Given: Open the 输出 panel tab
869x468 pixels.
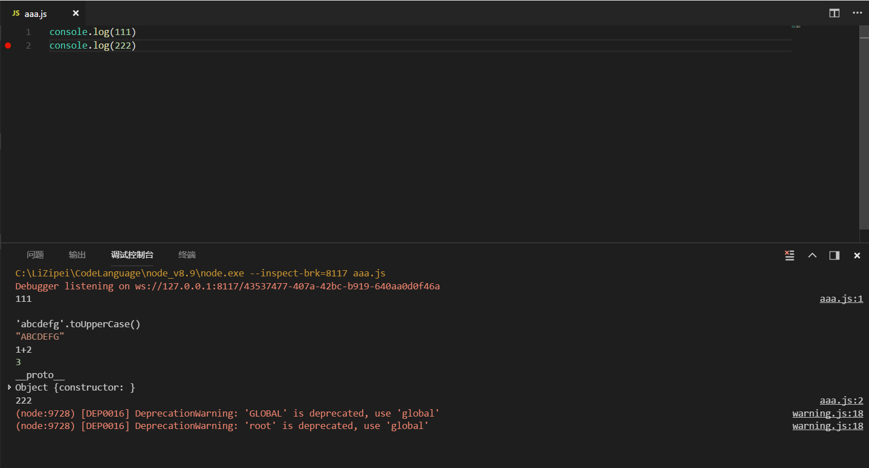Looking at the screenshot, I should (77, 255).
